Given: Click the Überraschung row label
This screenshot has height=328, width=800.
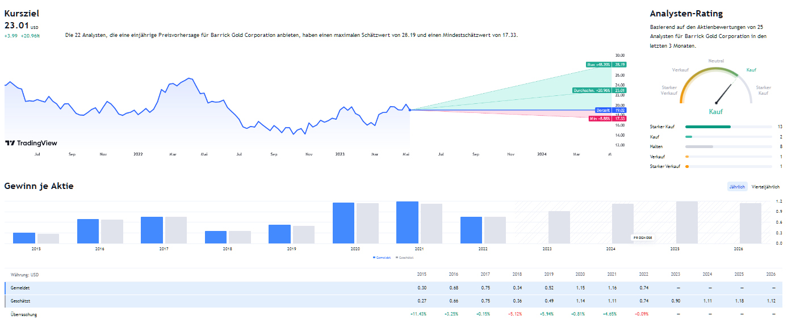Looking at the screenshot, I should [x=24, y=314].
